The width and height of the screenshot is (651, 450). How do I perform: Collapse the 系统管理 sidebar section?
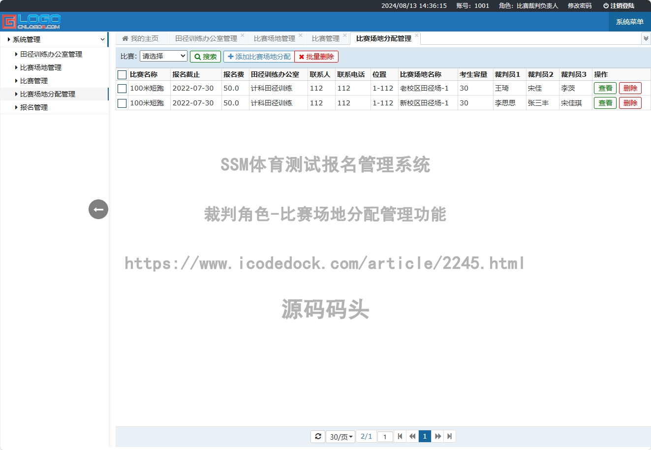(x=54, y=39)
